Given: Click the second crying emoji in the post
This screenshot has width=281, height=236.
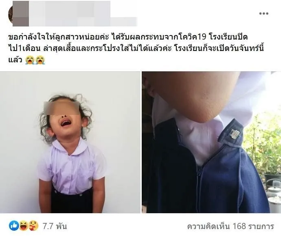Looking at the screenshot, I should point(40,60).
